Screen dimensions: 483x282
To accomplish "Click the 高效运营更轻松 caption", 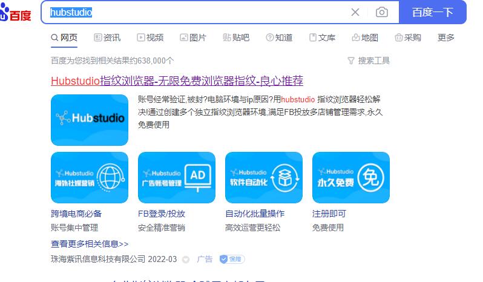I will point(252,228).
